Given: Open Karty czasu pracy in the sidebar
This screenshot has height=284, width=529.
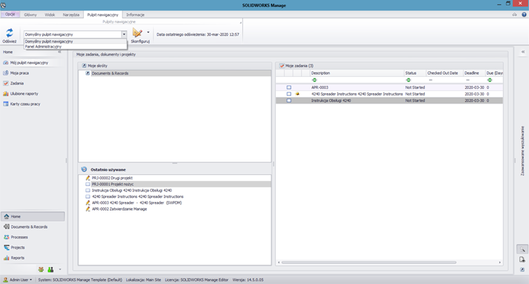Looking at the screenshot, I should tap(24, 104).
